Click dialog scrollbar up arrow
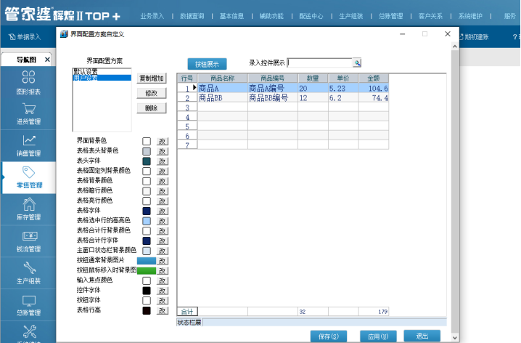Screen dimensions: 521x343 click(x=455, y=47)
